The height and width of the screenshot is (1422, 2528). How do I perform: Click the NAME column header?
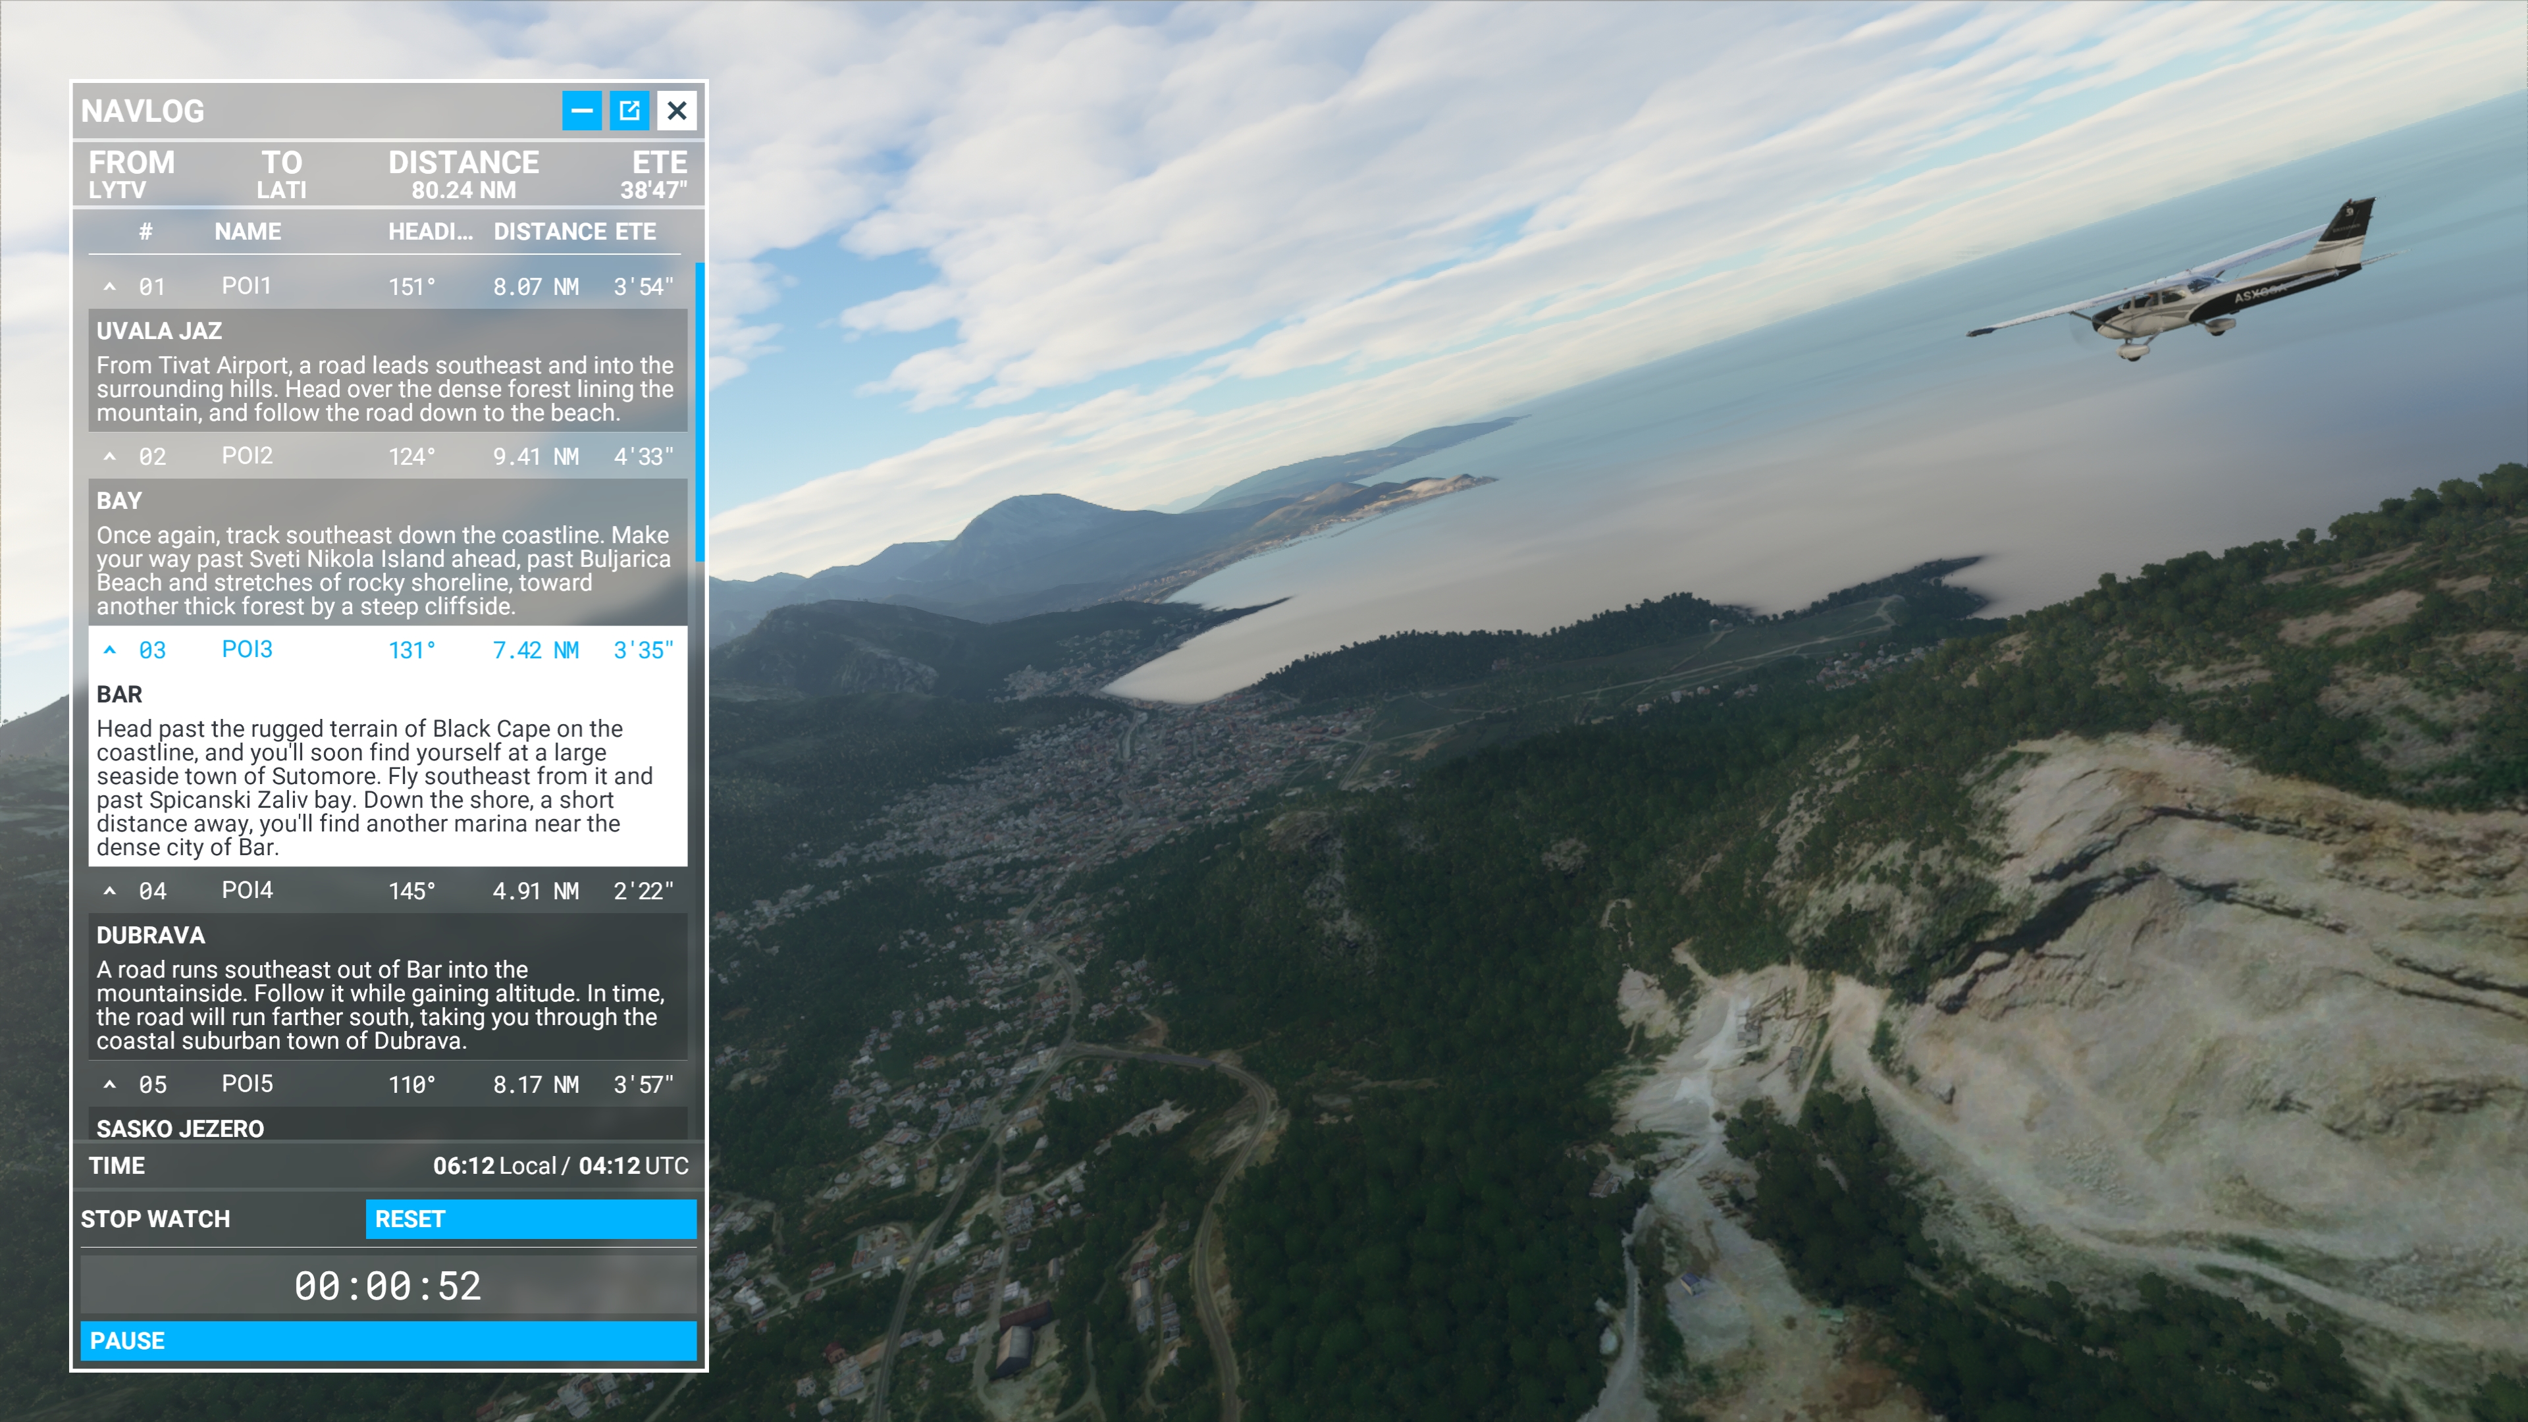248,232
